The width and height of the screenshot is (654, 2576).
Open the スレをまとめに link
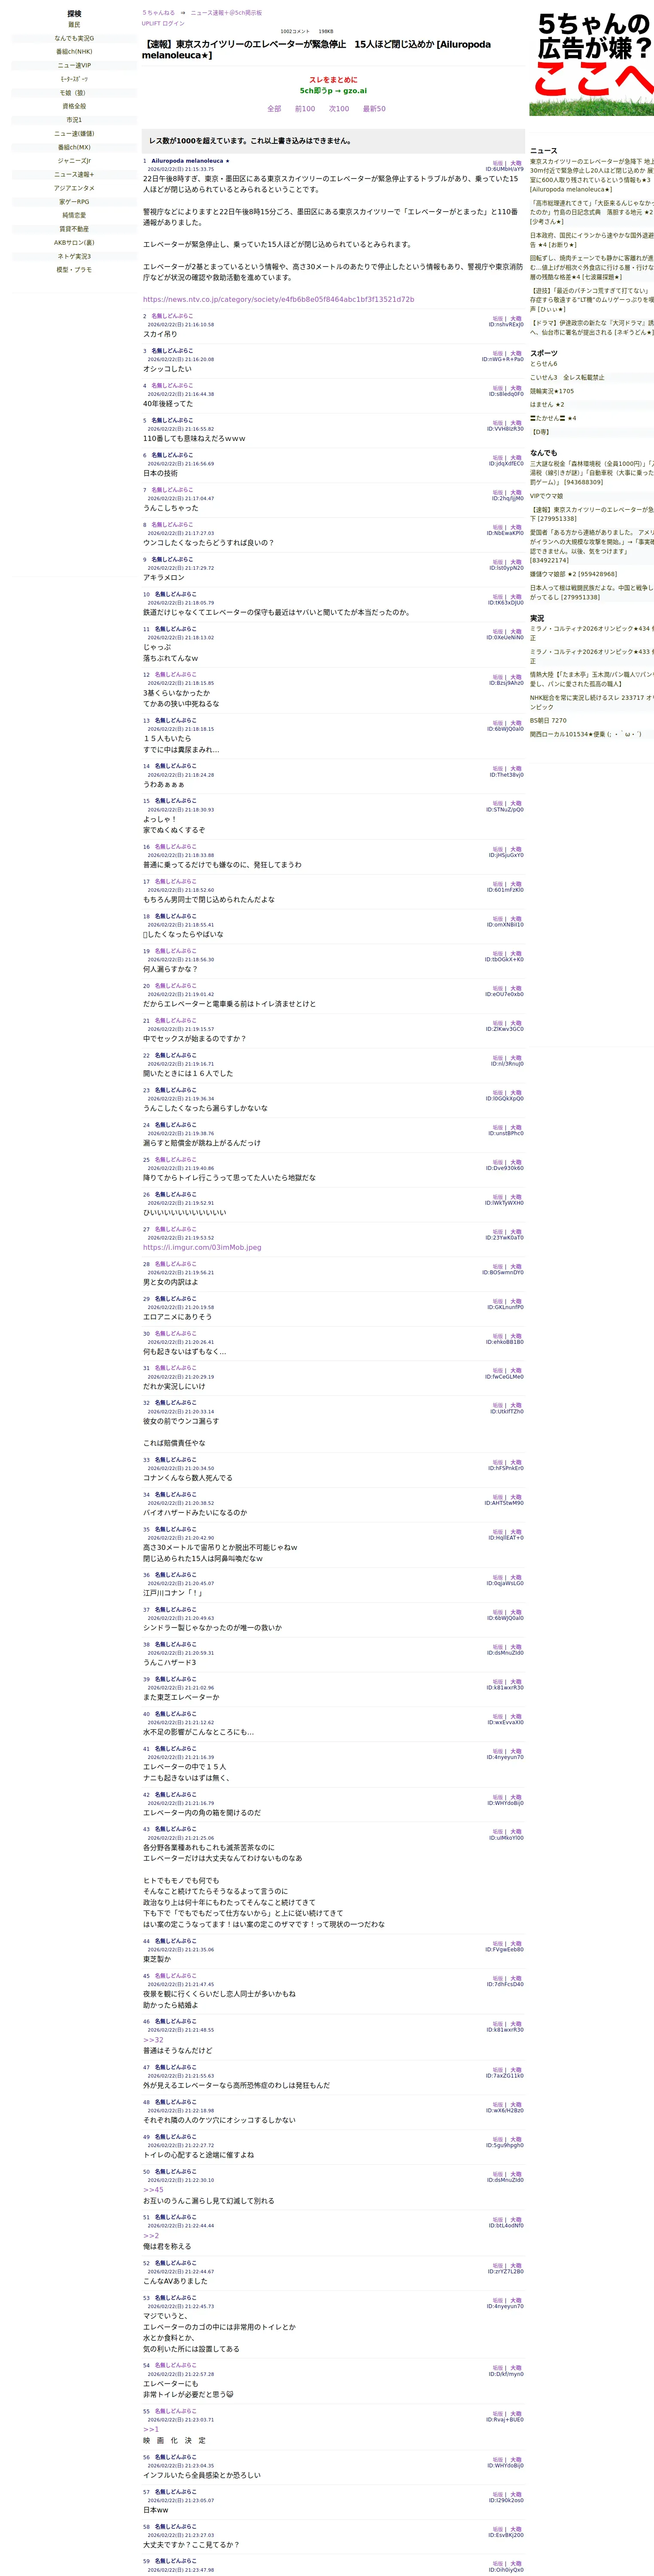tap(333, 80)
